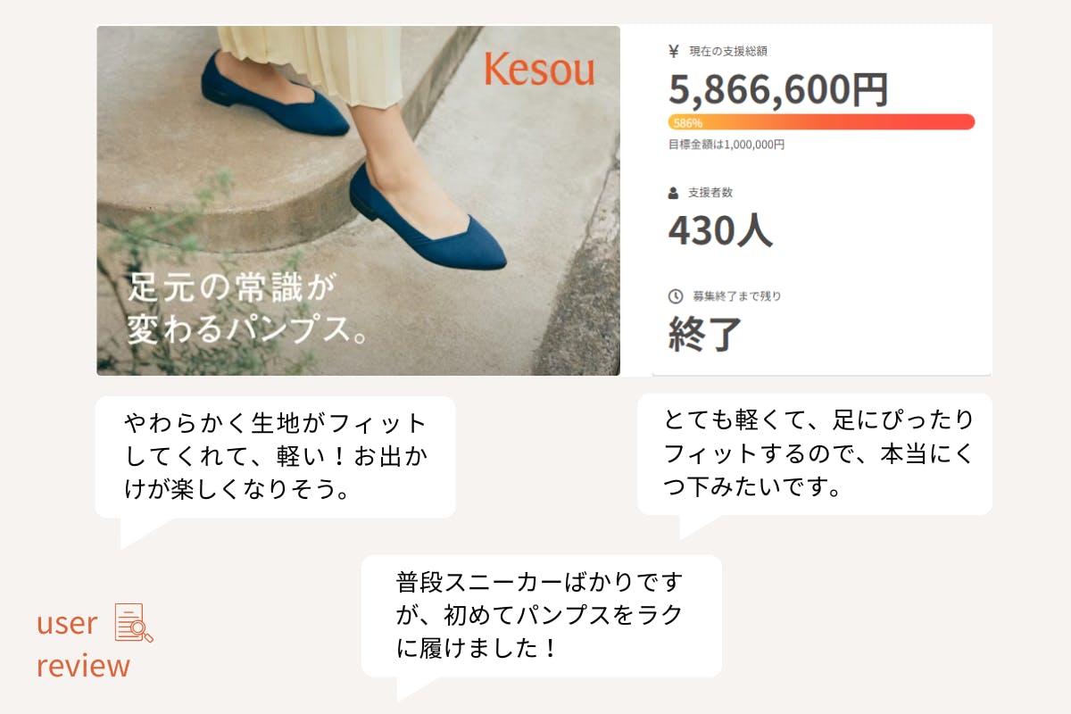Click the 5,866,600円 total amount
Viewport: 1071px width, 714px height.
(x=778, y=89)
